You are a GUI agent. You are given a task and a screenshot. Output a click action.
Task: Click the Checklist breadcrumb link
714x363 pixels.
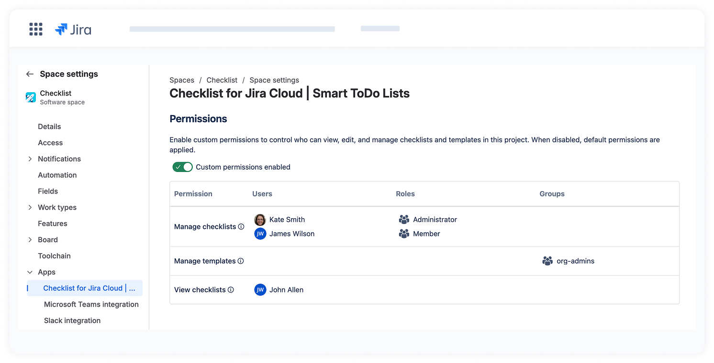222,80
